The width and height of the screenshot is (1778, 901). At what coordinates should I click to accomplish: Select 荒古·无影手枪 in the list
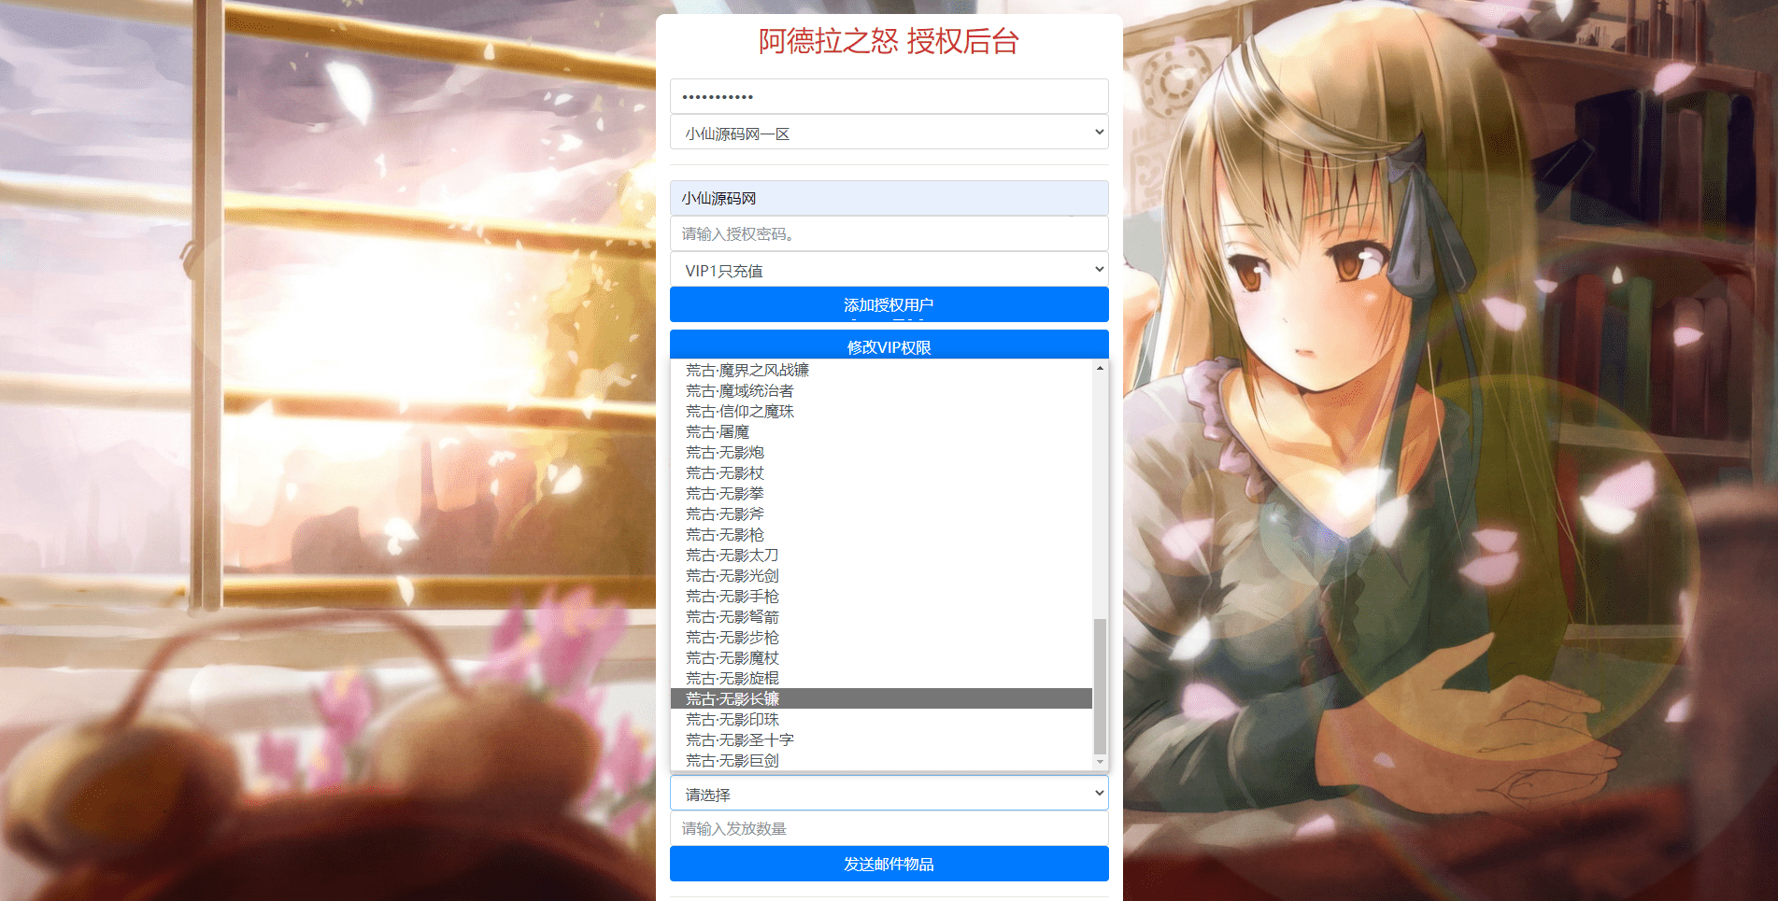881,597
